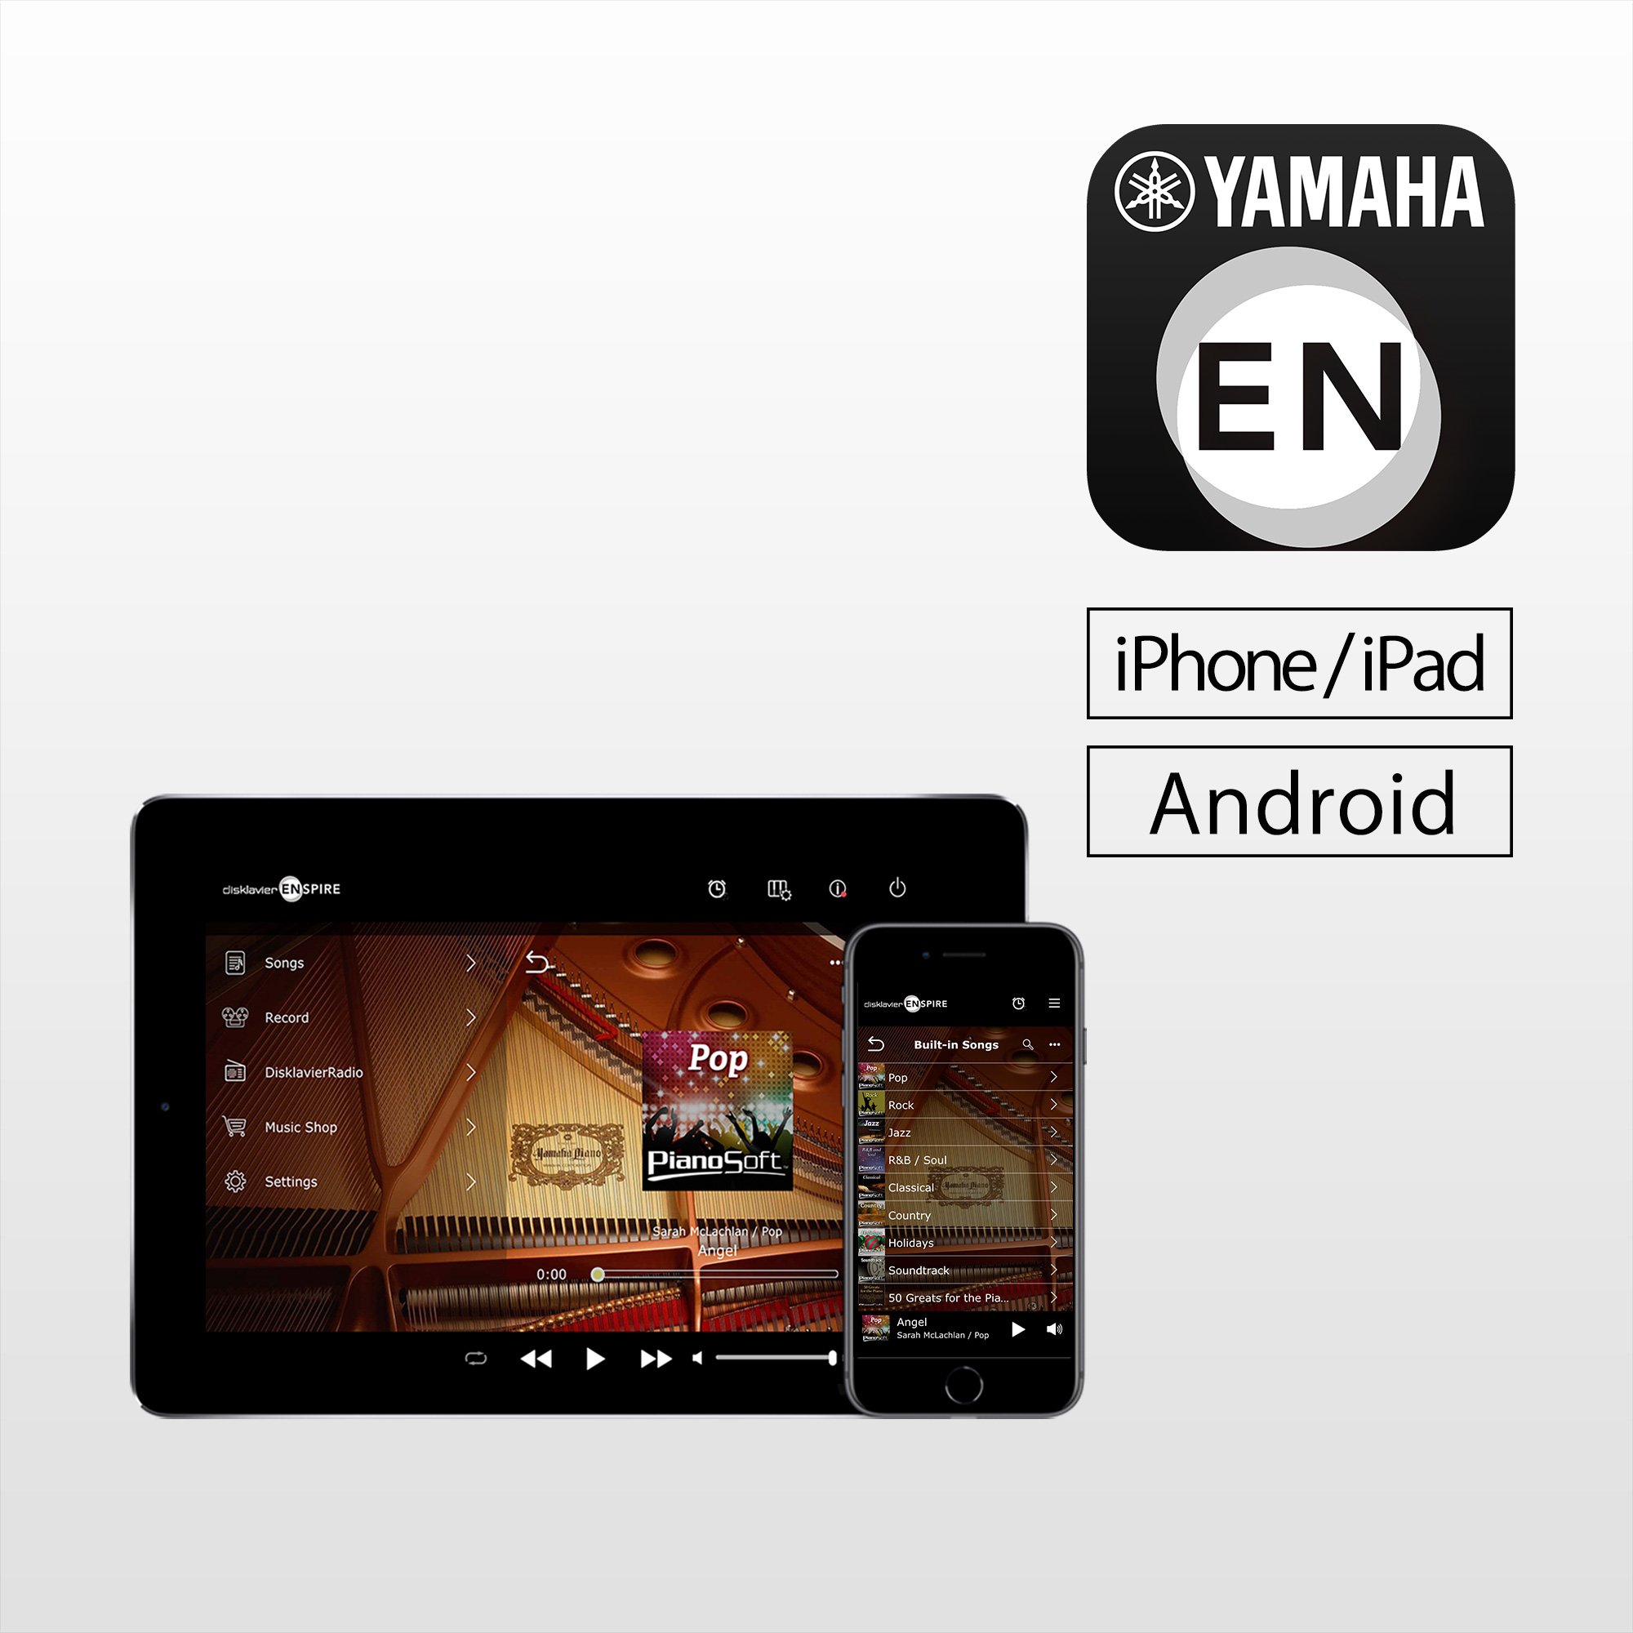Drag the playback progress slider at 0:00
This screenshot has height=1633, width=1633.
pyautogui.click(x=598, y=1273)
